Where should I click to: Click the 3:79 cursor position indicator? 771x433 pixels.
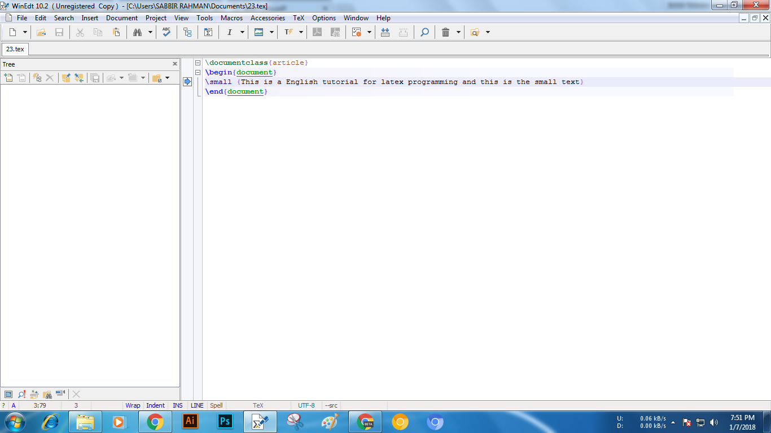(40, 405)
